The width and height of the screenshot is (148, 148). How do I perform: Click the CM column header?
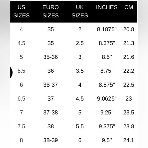(x=129, y=7)
